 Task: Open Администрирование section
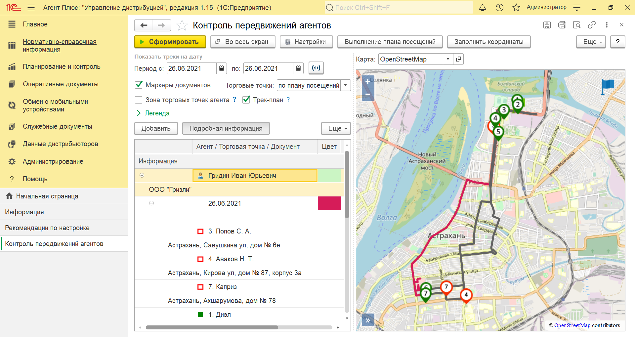(x=53, y=161)
